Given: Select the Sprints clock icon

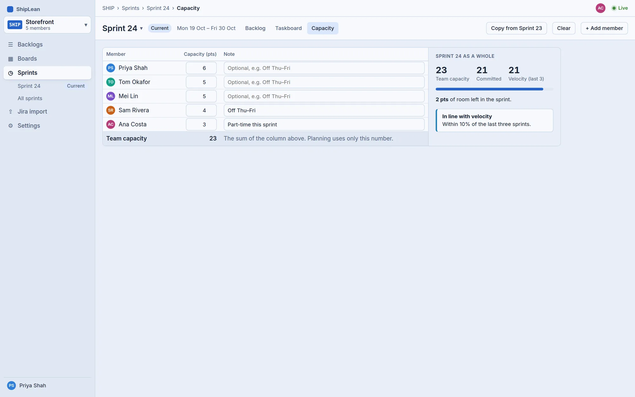Looking at the screenshot, I should [10, 73].
